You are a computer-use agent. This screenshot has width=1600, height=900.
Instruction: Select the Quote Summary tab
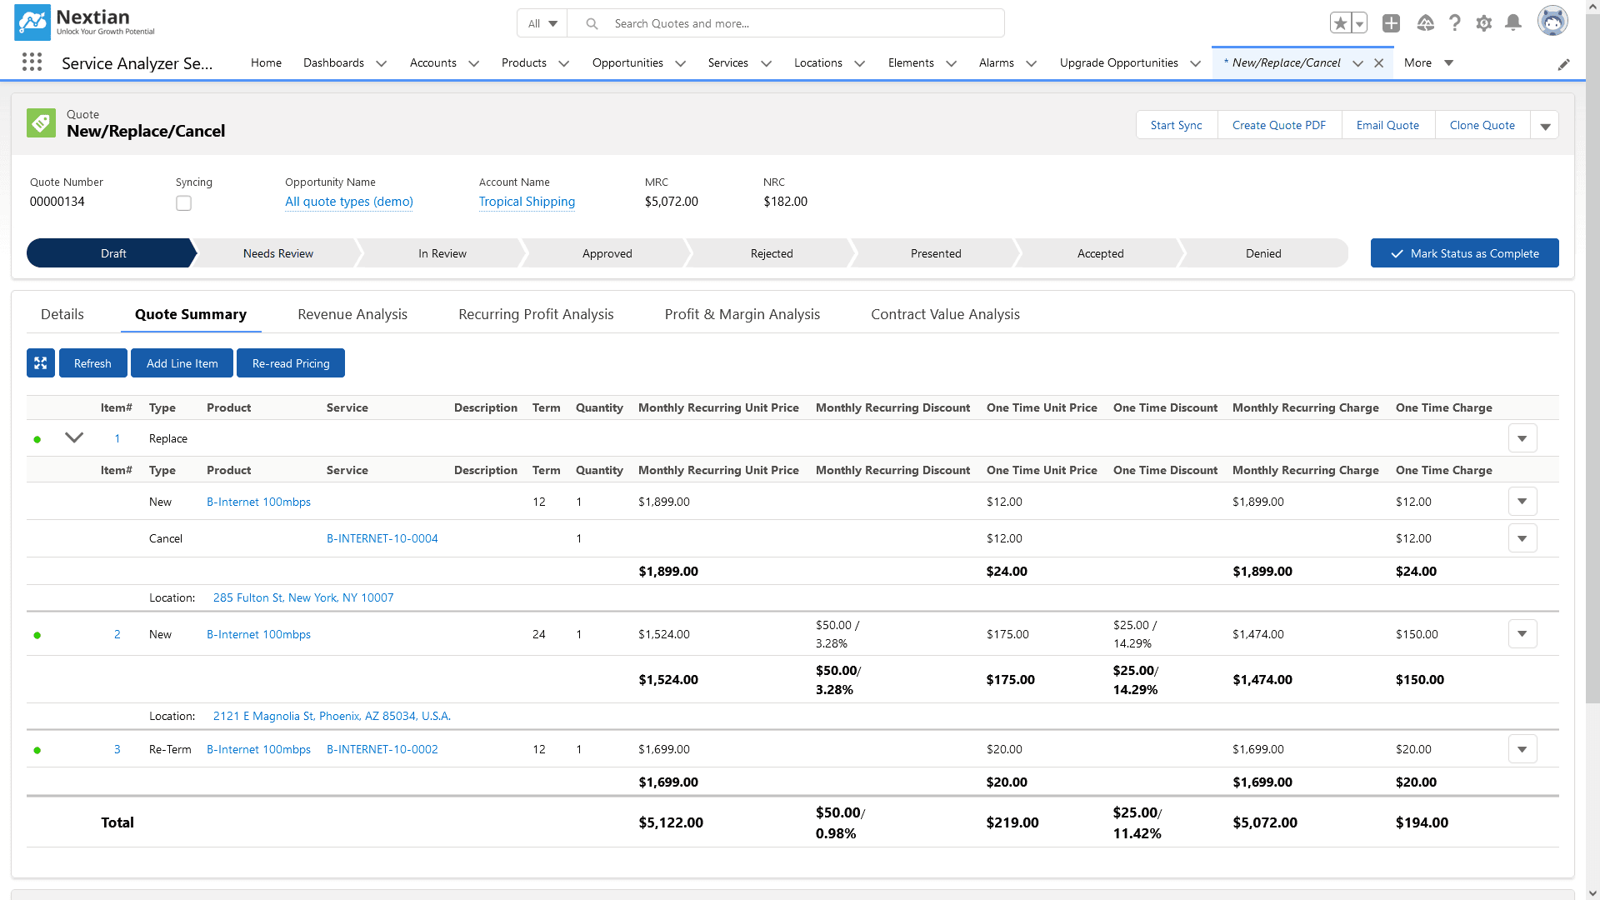pyautogui.click(x=191, y=314)
